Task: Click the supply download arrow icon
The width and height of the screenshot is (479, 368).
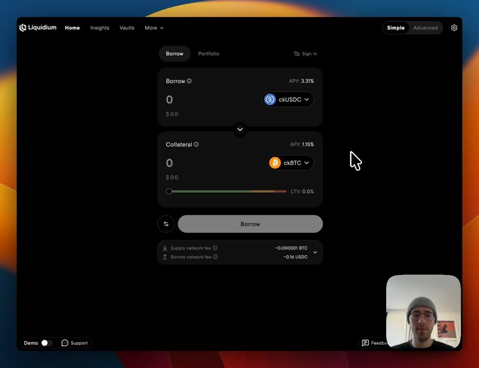Action: pos(165,248)
